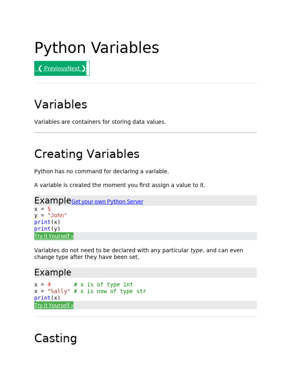Click the left chevron before Previous
This screenshot has width=291, height=389.
coord(40,68)
